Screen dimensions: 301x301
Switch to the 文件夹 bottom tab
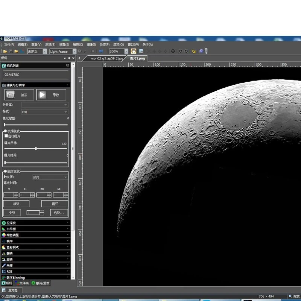coord(22,283)
